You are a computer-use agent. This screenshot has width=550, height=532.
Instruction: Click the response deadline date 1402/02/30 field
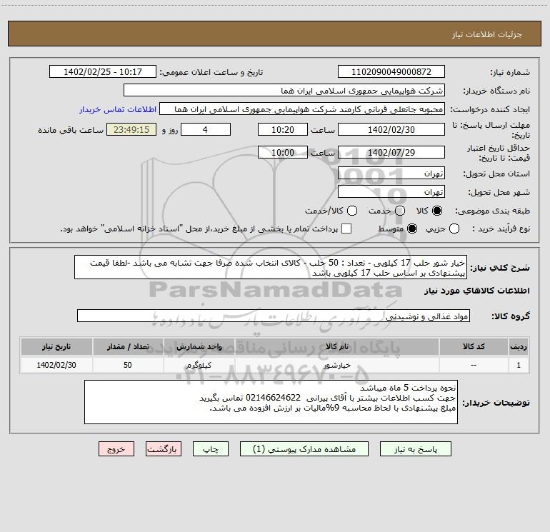tap(391, 129)
